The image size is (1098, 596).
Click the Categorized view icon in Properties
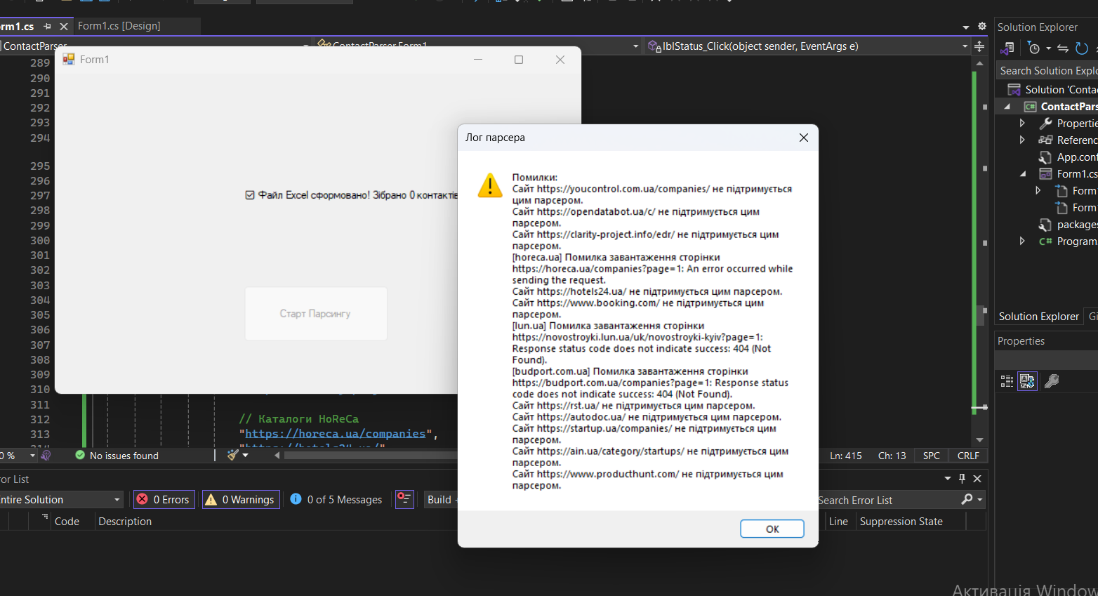click(x=1007, y=381)
